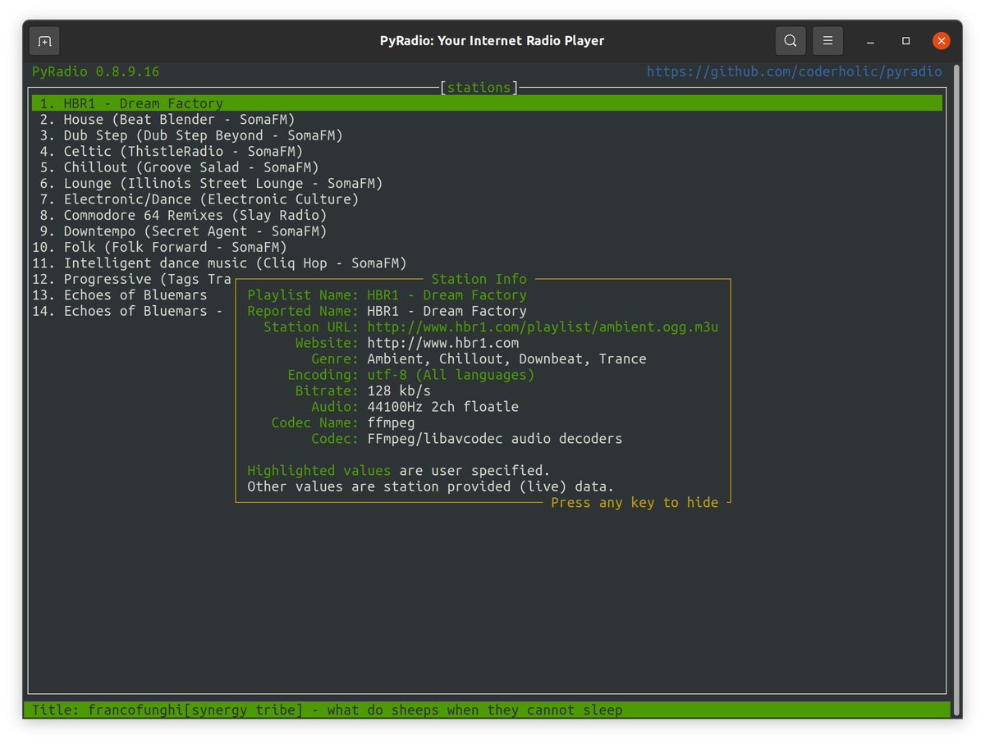The width and height of the screenshot is (985, 744).
Task: Open the github.com/coderholic/pyradio link
Action: [794, 71]
